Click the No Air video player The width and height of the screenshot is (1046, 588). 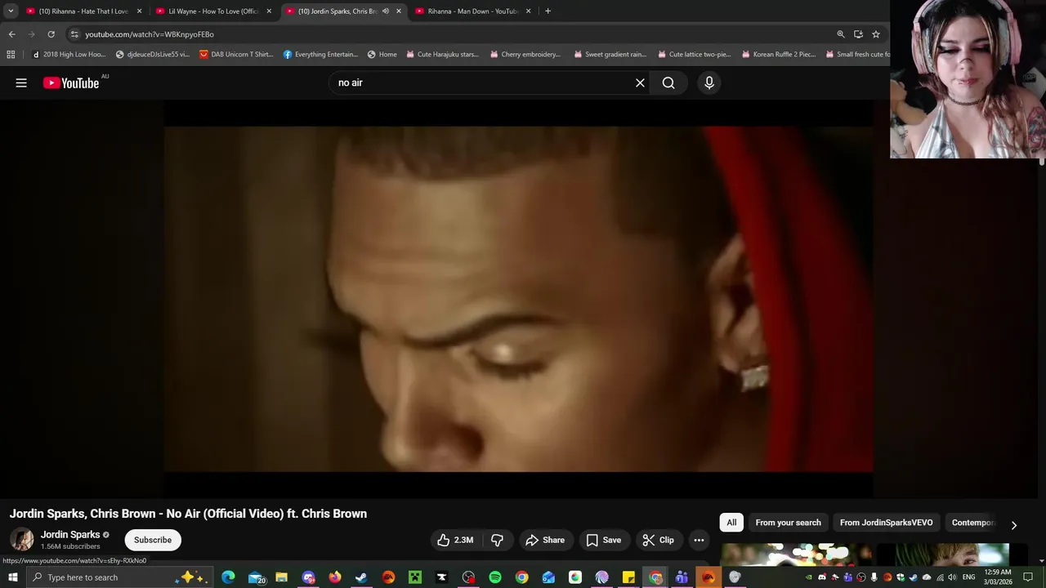(518, 299)
